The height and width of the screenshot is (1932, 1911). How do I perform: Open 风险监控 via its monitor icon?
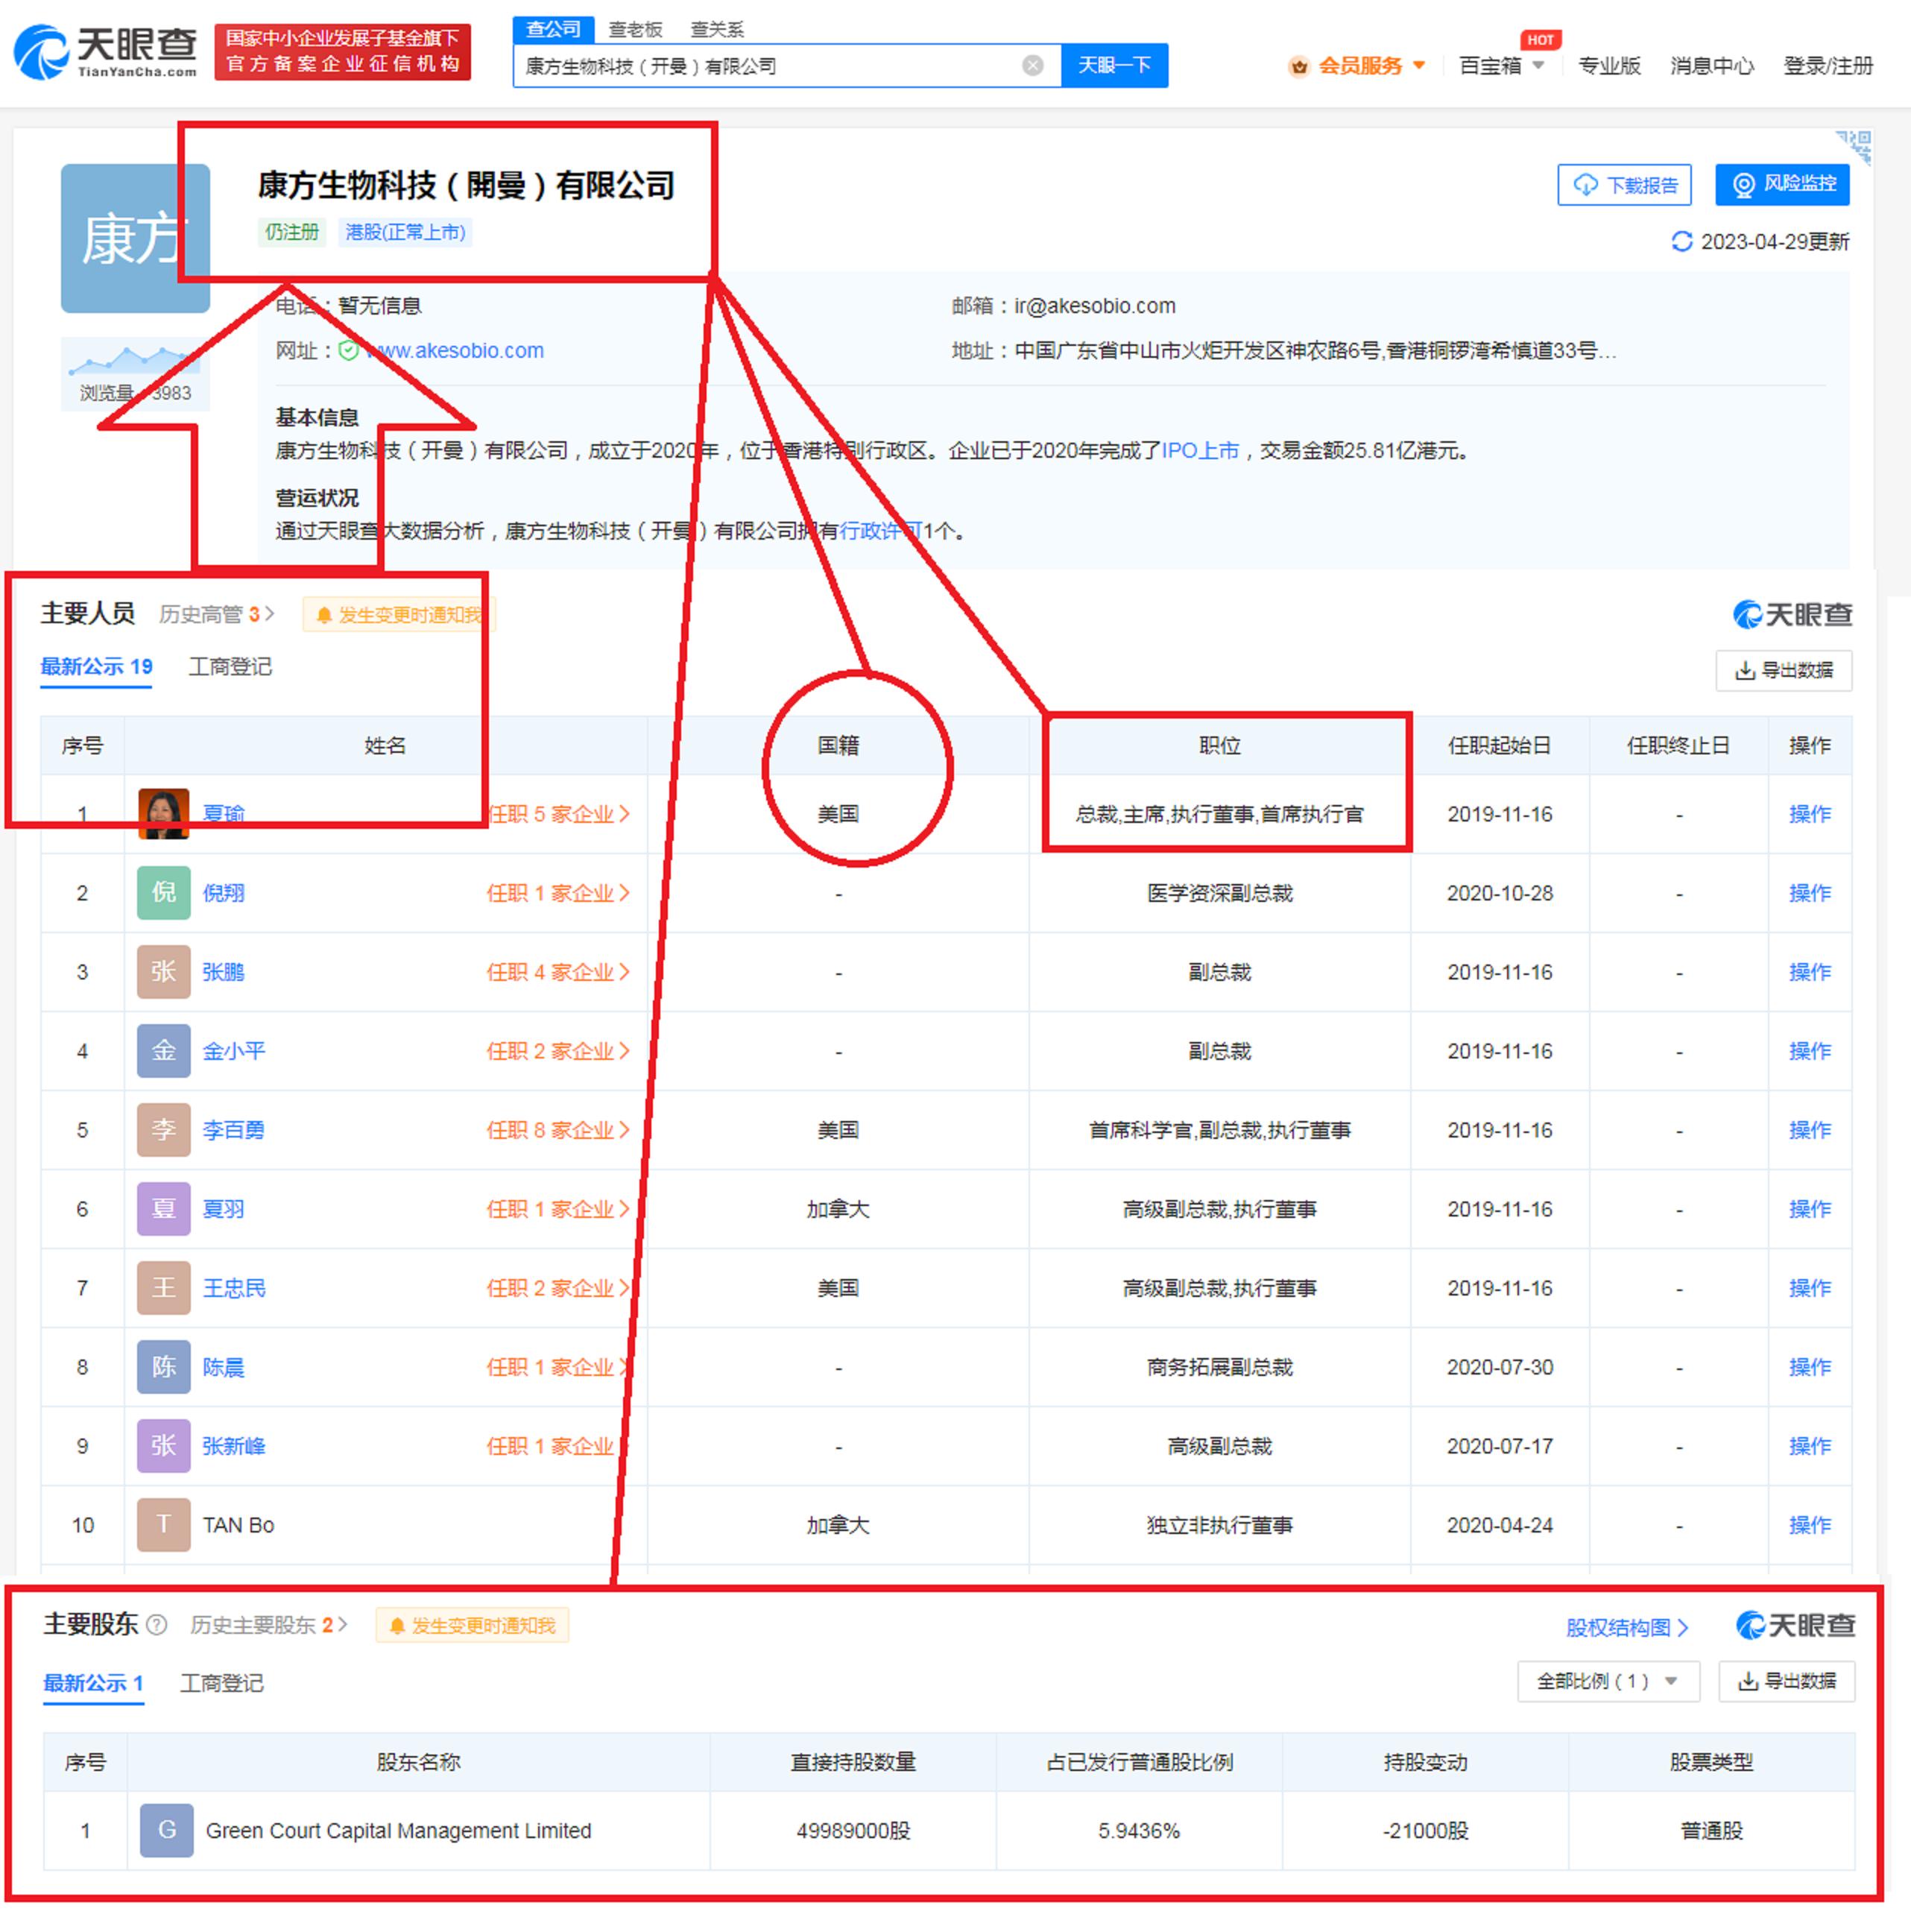click(x=1743, y=184)
